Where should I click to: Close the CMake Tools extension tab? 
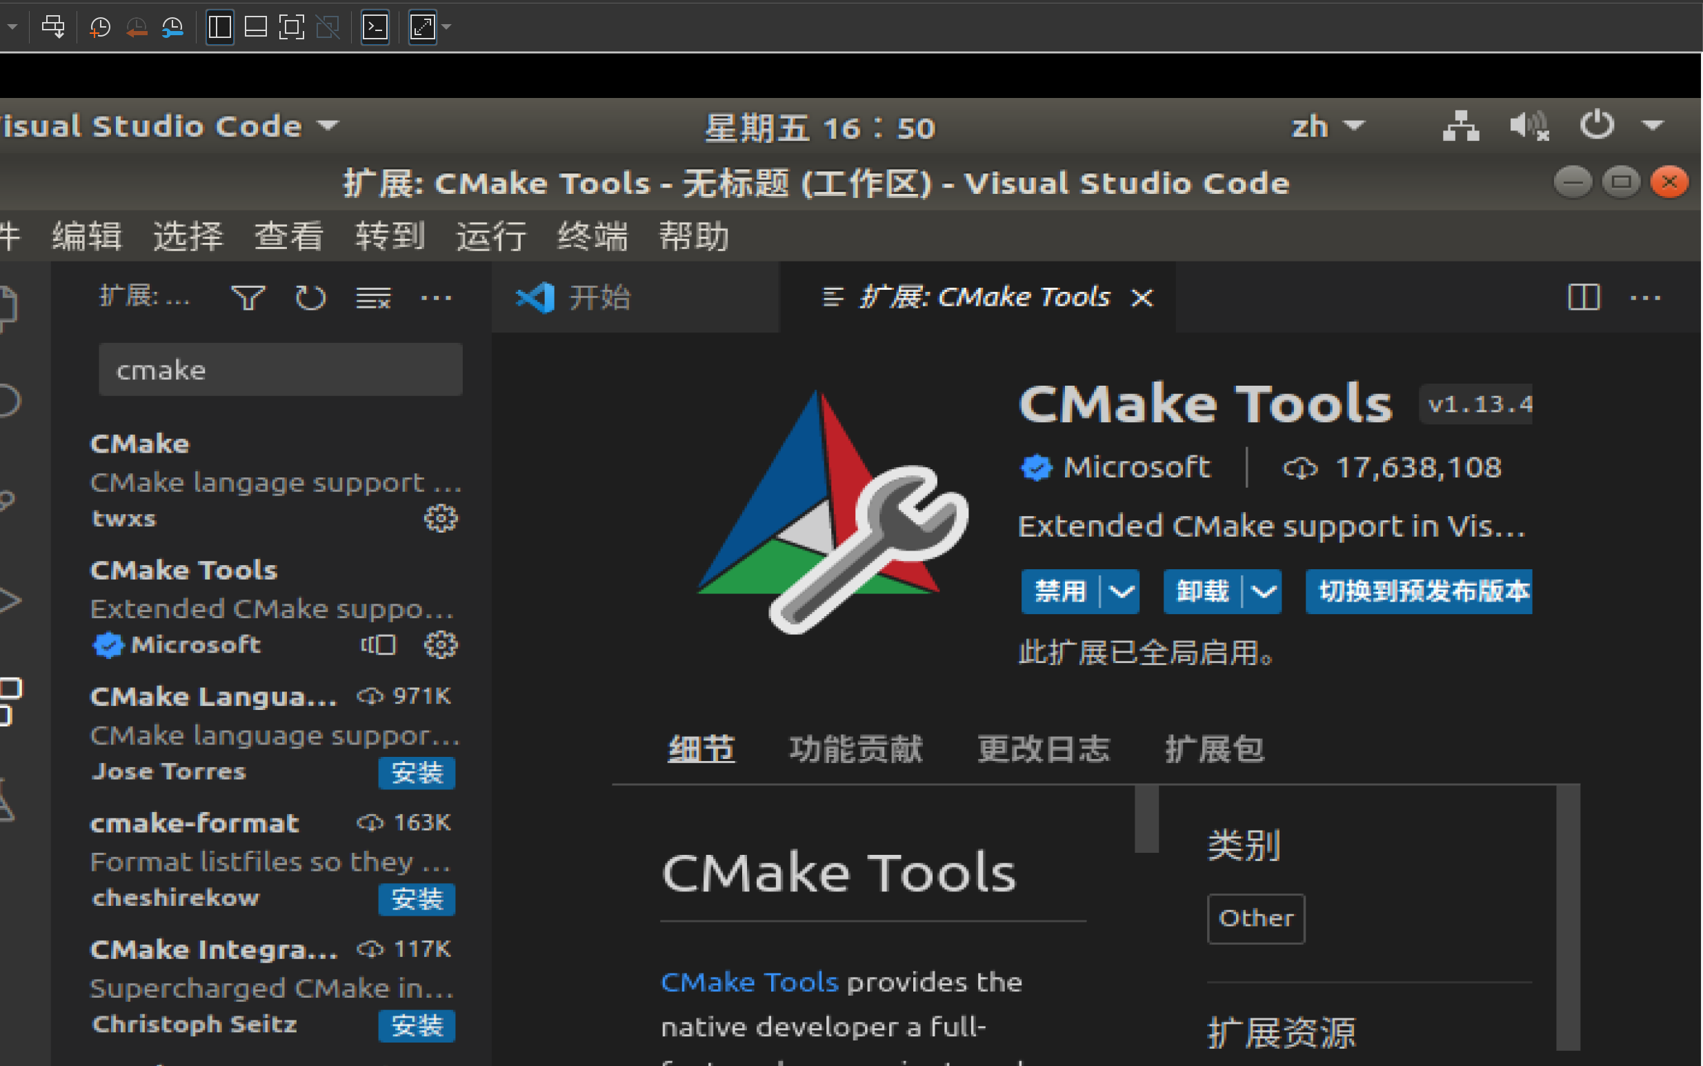click(x=1142, y=297)
